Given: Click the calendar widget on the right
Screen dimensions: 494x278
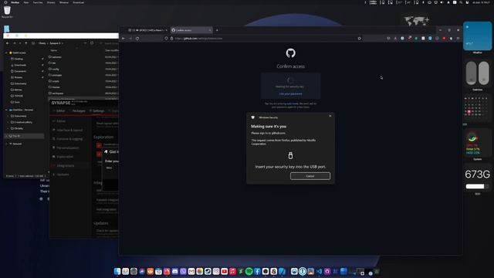Looking at the screenshot, I should [x=477, y=108].
